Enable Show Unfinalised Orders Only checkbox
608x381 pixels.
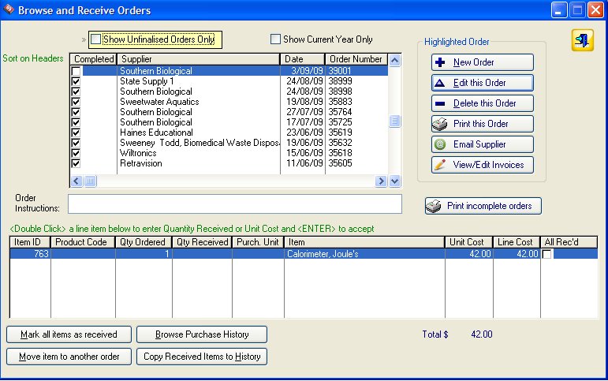[96, 39]
